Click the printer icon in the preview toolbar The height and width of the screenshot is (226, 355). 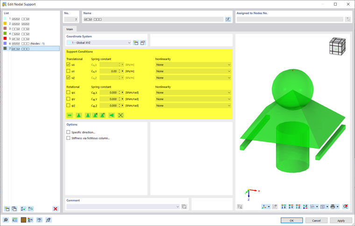pos(333,206)
